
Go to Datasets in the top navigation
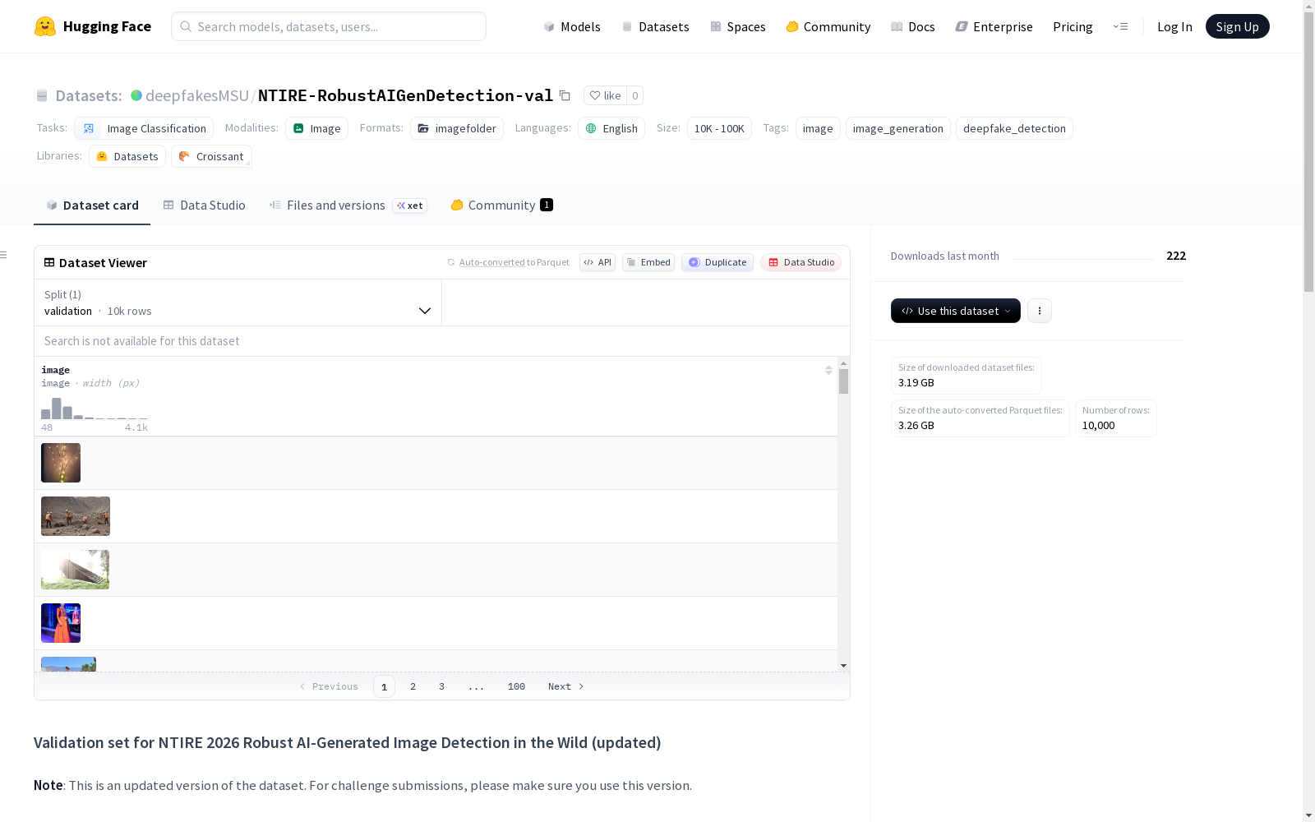tap(655, 26)
